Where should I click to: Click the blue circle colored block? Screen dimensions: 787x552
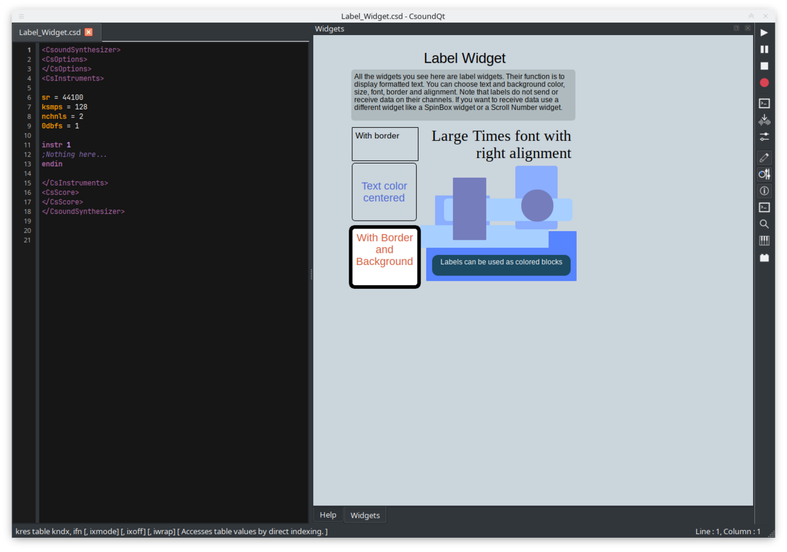(537, 205)
